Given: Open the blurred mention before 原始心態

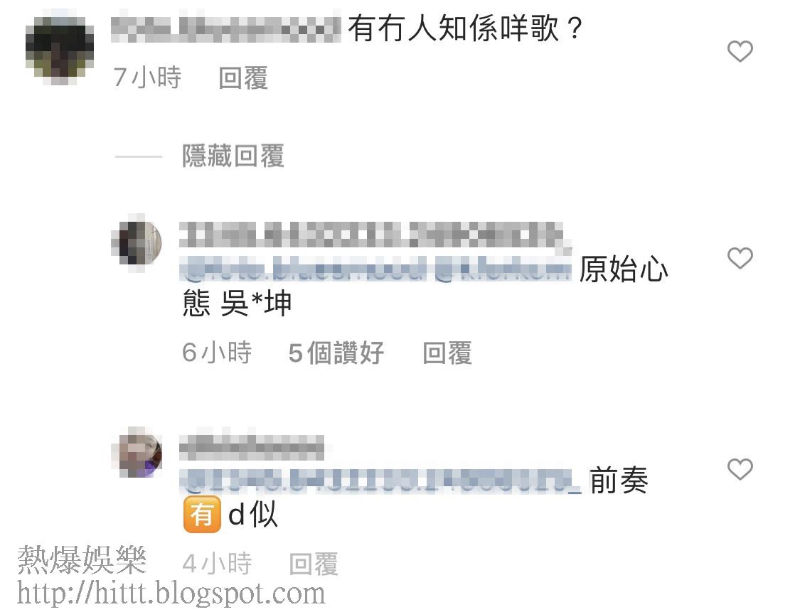Looking at the screenshot, I should (376, 269).
